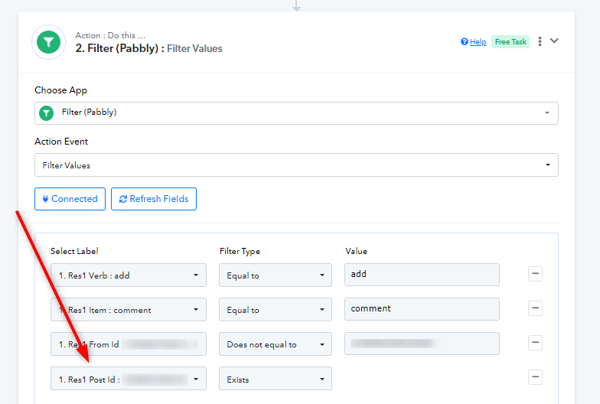The width and height of the screenshot is (600, 404).
Task: Open Filter Type dropdown for the Verb row
Action: pyautogui.click(x=276, y=275)
